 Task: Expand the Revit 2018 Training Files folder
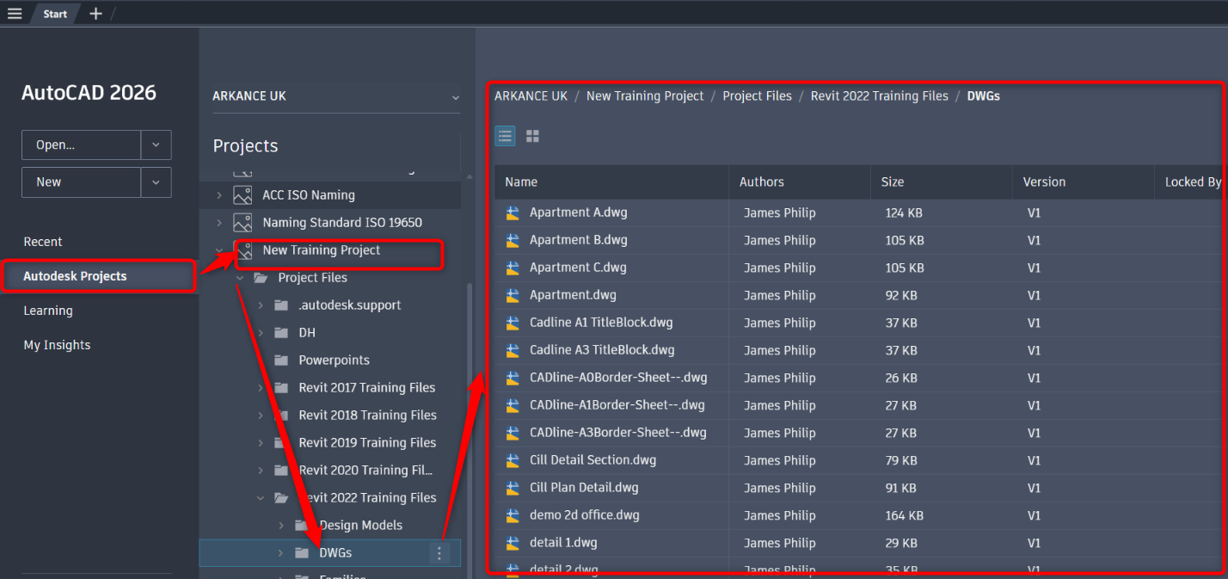point(261,416)
